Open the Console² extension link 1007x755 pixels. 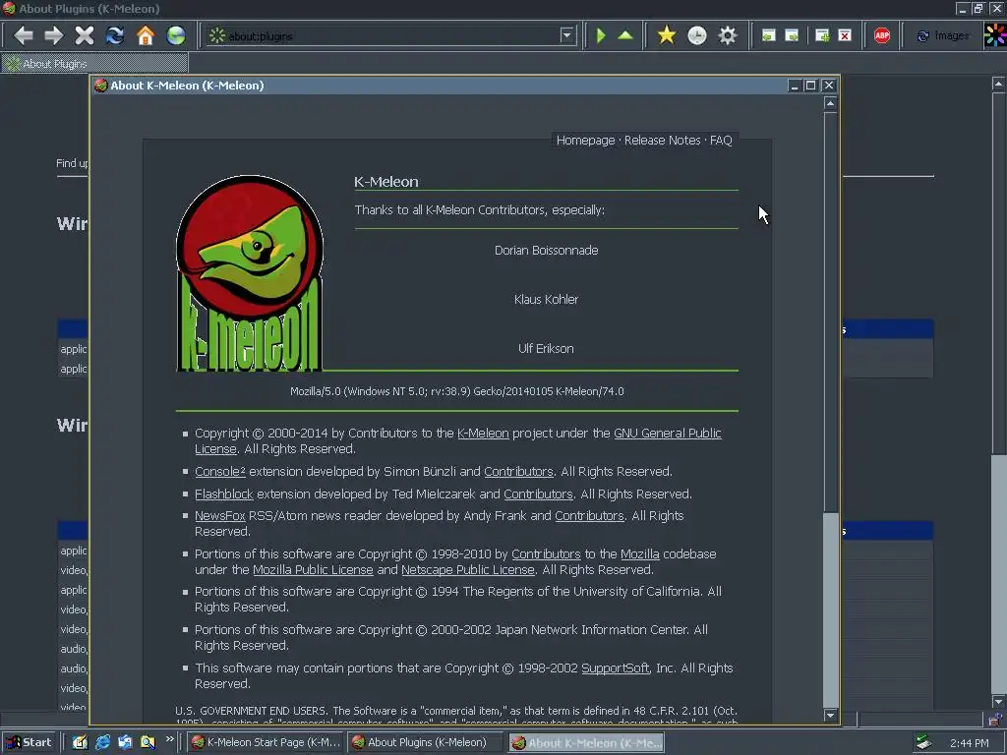click(219, 471)
